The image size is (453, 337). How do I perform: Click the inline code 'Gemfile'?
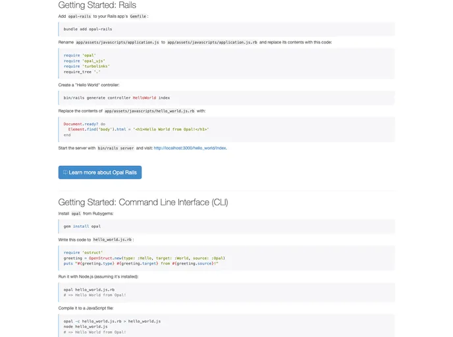[x=138, y=16]
